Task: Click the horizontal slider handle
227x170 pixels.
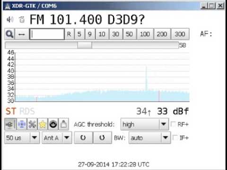Action: point(85,45)
